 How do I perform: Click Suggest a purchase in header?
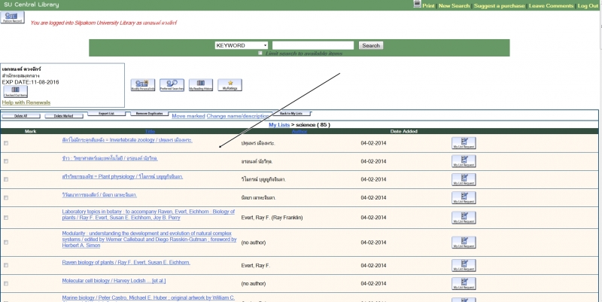coord(499,6)
